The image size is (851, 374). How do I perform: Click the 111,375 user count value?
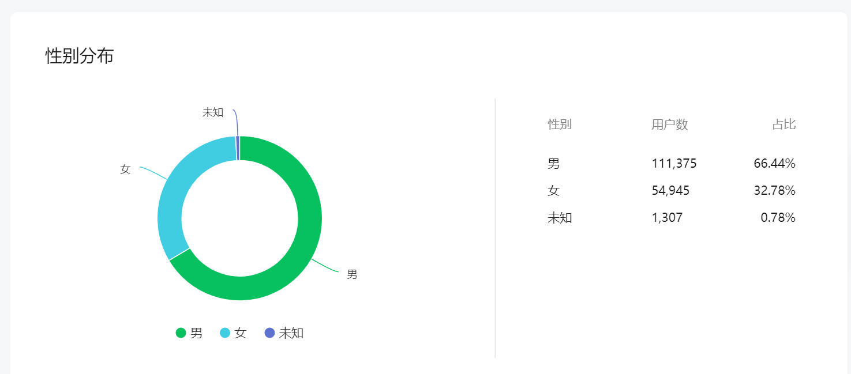click(674, 164)
